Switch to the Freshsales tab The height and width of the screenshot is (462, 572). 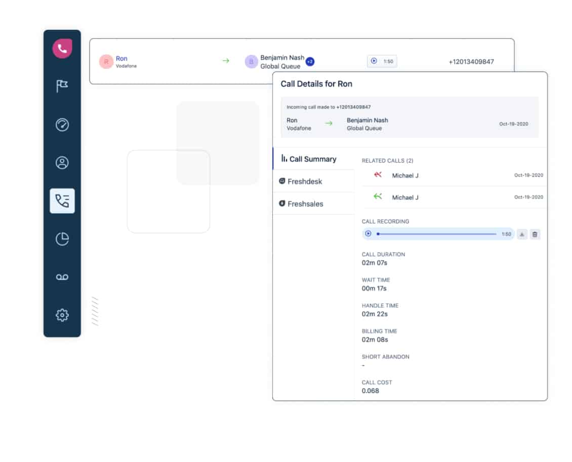click(x=314, y=204)
